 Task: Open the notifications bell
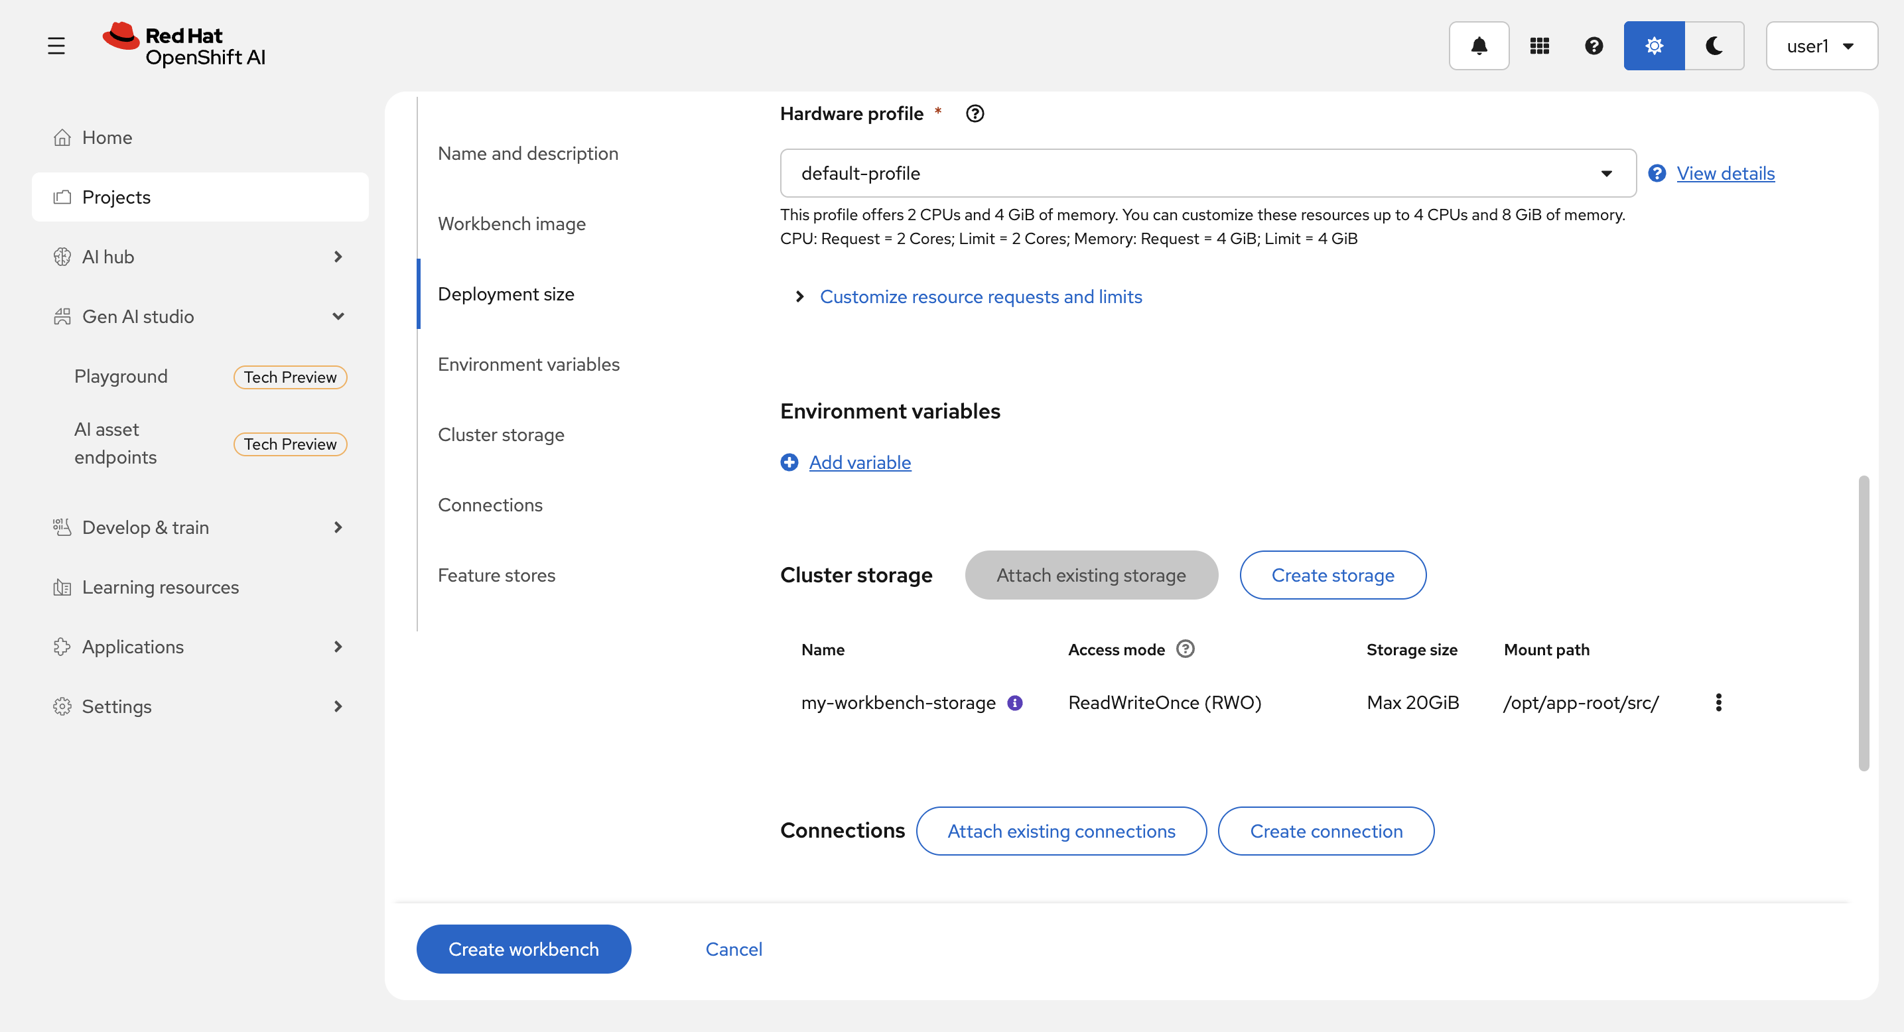(x=1478, y=46)
